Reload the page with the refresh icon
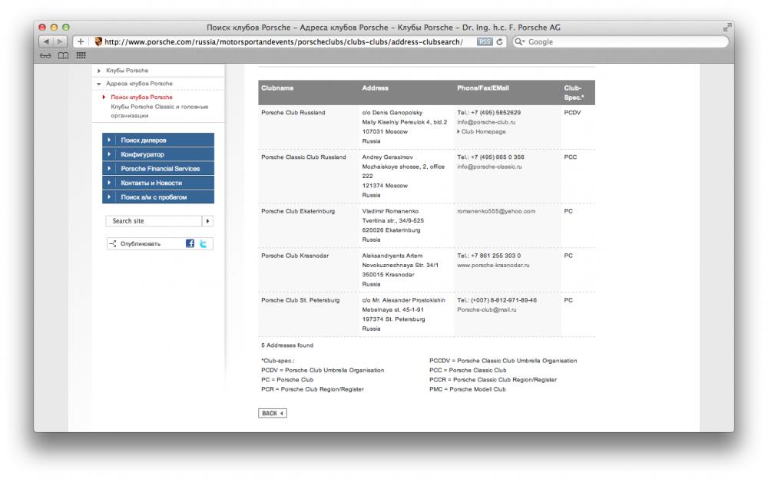Screen dimensions: 768x479 [500, 41]
